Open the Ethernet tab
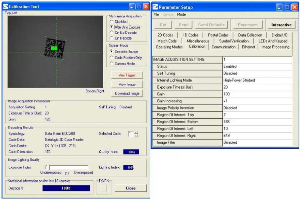 (248, 47)
